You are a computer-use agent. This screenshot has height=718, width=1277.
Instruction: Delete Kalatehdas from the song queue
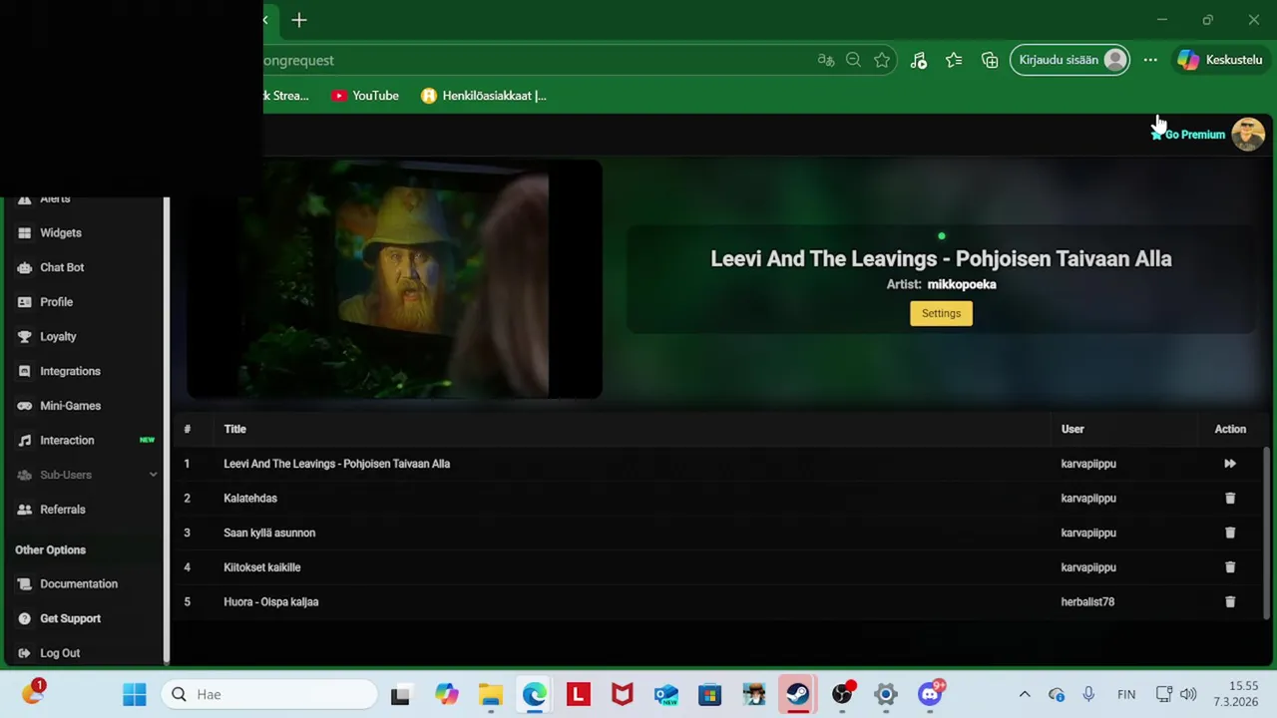coord(1230,498)
